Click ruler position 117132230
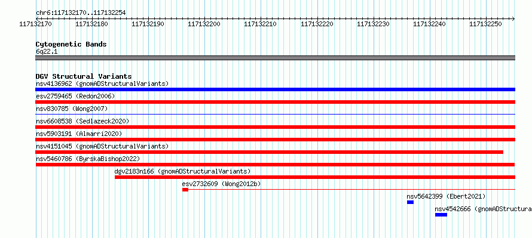Viewport: 532px width, 238px height. (x=373, y=24)
